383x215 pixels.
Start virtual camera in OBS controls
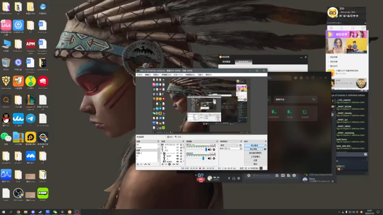coord(256,153)
